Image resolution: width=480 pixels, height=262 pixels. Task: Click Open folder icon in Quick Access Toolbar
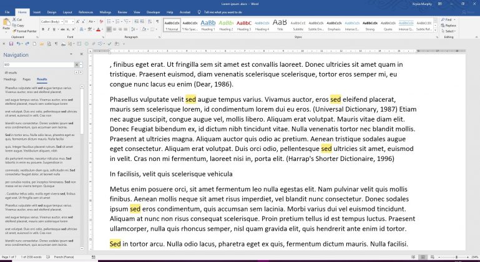(42, 44)
